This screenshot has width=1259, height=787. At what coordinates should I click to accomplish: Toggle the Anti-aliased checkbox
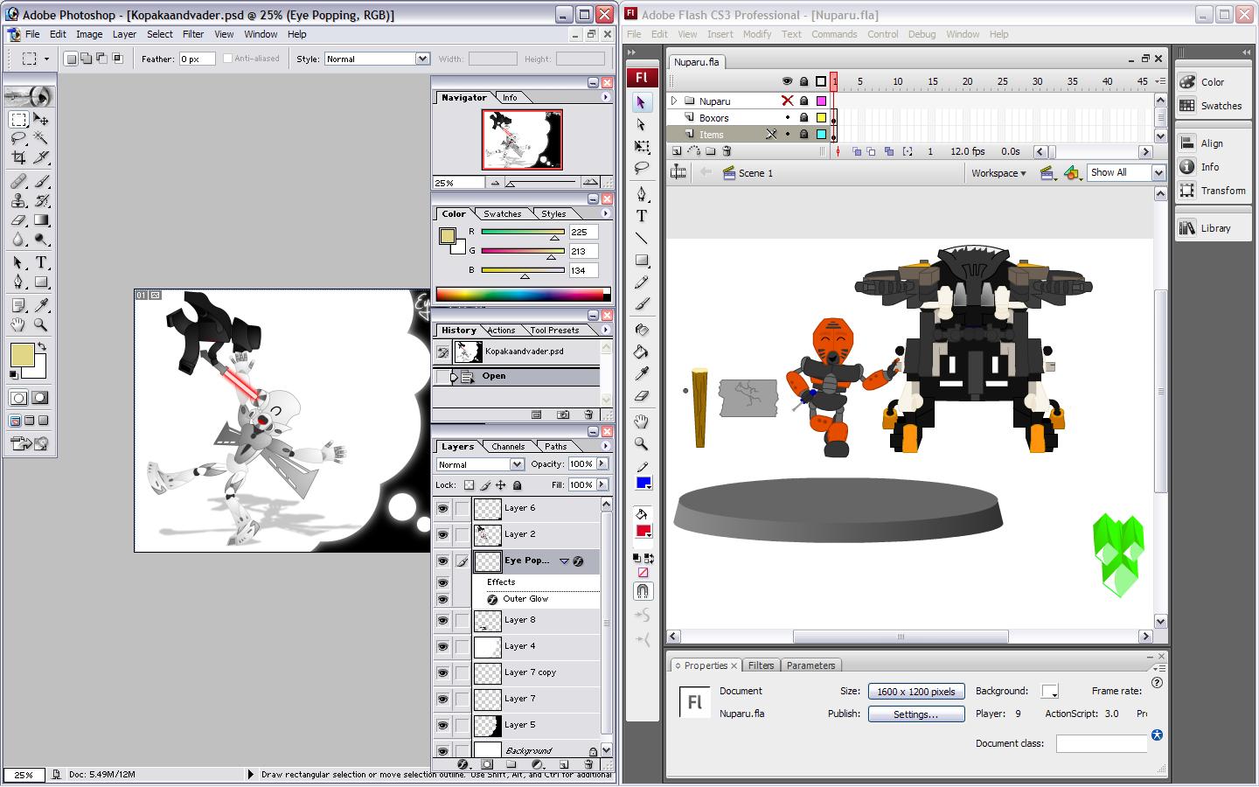(227, 59)
